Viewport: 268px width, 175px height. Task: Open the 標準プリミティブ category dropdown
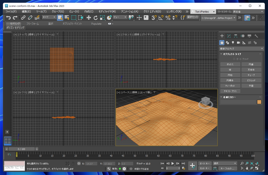pos(241,49)
